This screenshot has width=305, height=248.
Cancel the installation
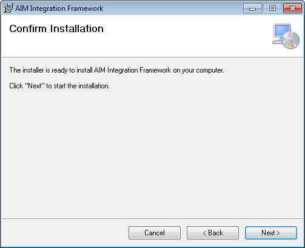(x=155, y=233)
